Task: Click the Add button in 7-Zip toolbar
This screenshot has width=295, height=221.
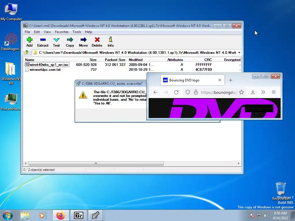Action: coord(29,42)
